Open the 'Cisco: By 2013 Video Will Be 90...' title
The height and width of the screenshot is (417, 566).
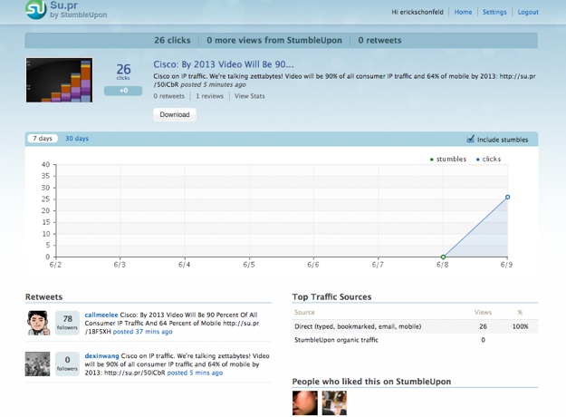pyautogui.click(x=224, y=64)
